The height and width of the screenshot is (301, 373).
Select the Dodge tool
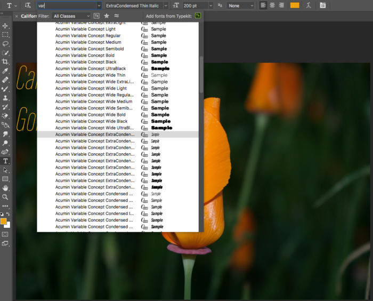5,143
